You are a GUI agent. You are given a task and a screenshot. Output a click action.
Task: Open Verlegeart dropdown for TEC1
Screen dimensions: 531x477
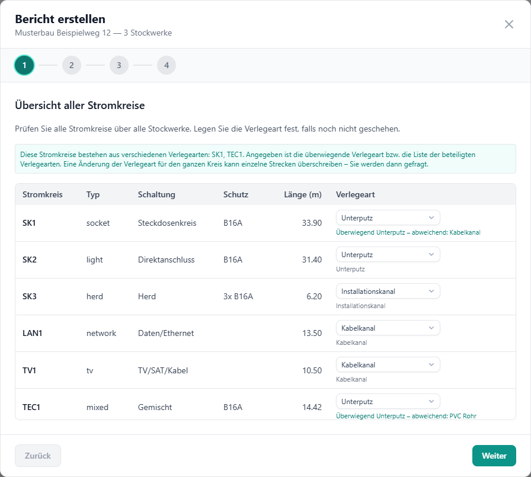pos(388,402)
